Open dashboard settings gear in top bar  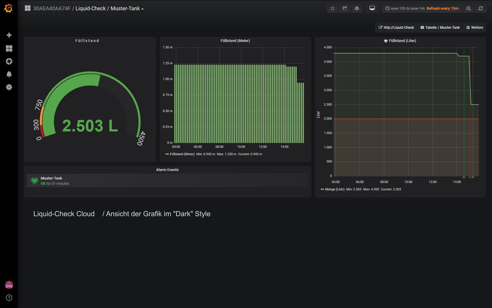[357, 8]
